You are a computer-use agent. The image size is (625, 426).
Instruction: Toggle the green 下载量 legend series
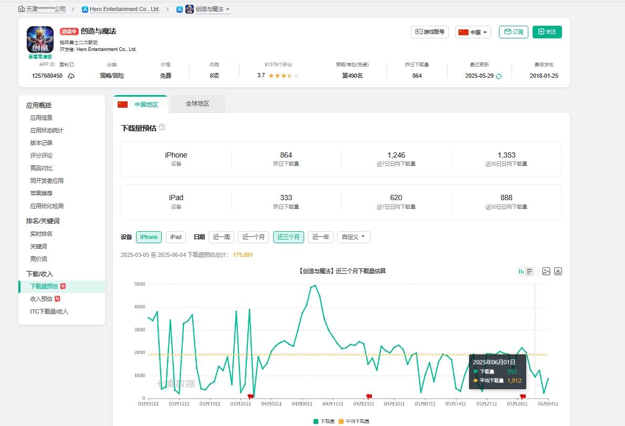pyautogui.click(x=324, y=421)
